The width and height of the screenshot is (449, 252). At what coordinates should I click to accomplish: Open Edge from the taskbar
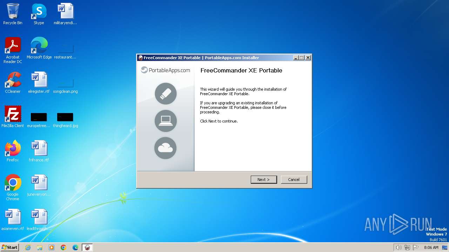[x=75, y=247]
